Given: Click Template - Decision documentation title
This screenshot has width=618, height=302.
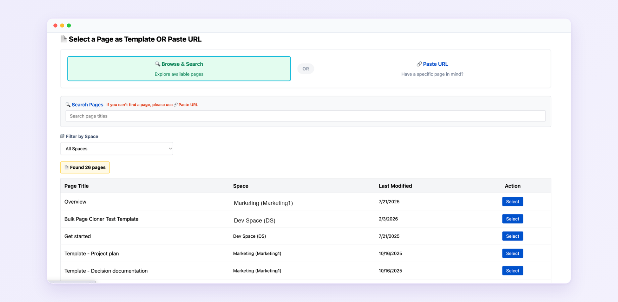Looking at the screenshot, I should (106, 271).
